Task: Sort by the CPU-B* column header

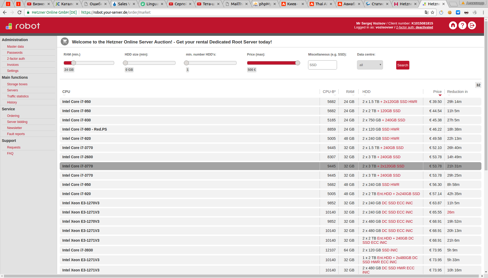Action: pos(329,92)
